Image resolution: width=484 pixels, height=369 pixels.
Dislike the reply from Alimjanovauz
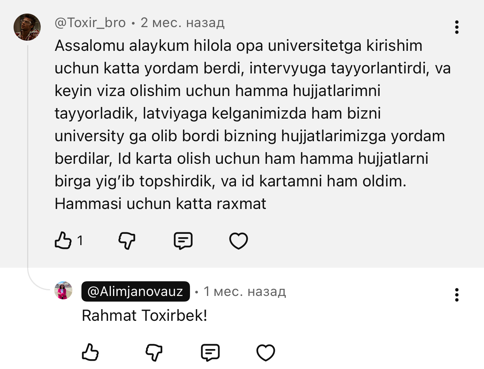(154, 352)
